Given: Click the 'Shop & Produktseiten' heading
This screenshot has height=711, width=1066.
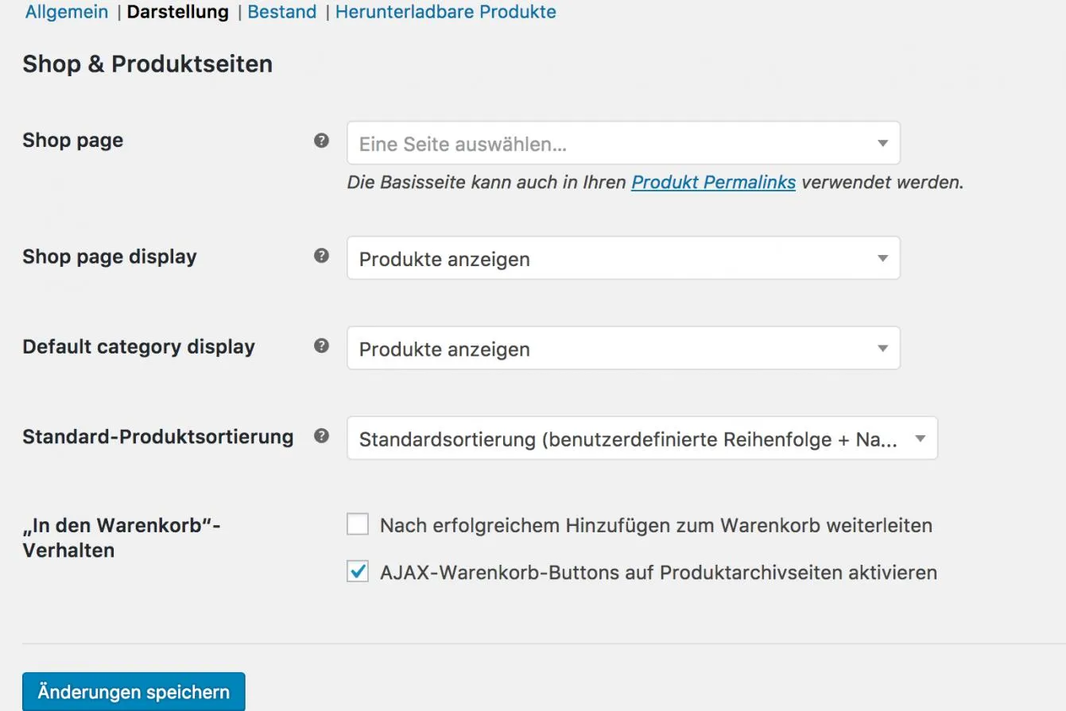Looking at the screenshot, I should pos(148,64).
